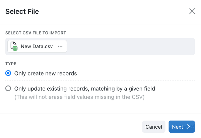
Task: Proceed with the Next button
Action: click(182, 127)
